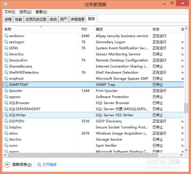Collapse to brief view with 简略信息 chevron
191x174 pixels.
[7, 164]
